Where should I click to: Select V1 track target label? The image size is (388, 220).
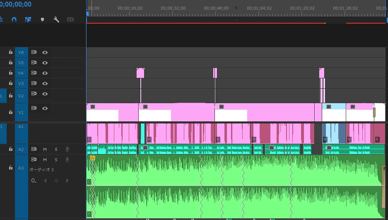click(x=21, y=112)
